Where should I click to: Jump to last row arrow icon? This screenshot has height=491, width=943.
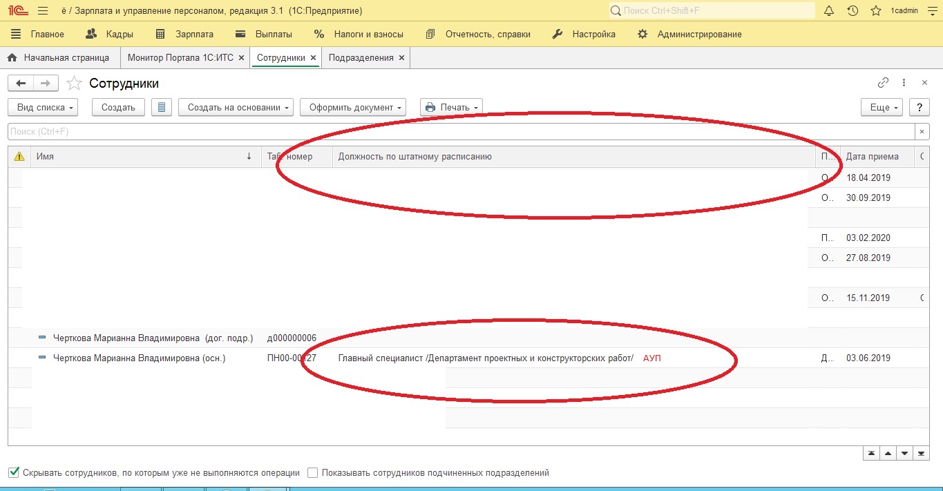point(922,453)
